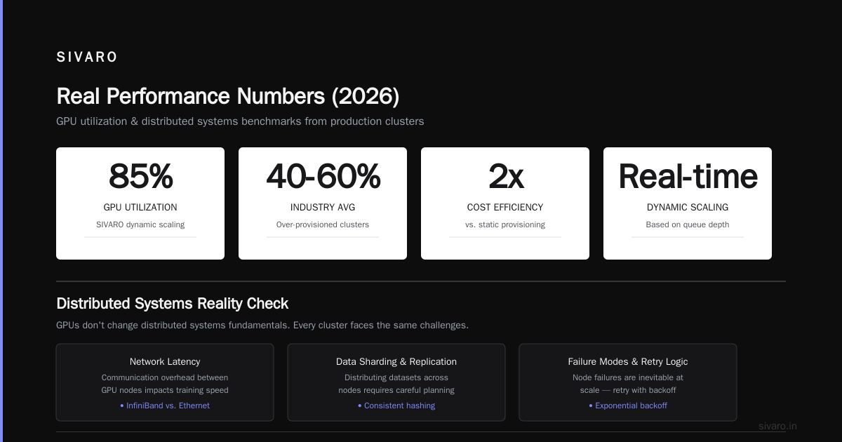Click the SIVARO dynamic scaling caption
Screen dimensions: 842x442
coord(140,225)
